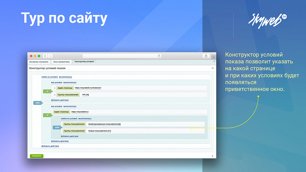
Task: Click the browser forward arrow
Action: pyautogui.click(x=50, y=56)
